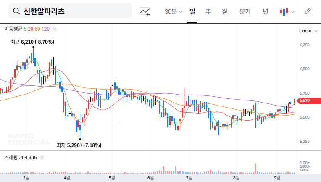This screenshot has height=182, width=321.
Task: Click the purple 120-day average value
Action: point(45,29)
